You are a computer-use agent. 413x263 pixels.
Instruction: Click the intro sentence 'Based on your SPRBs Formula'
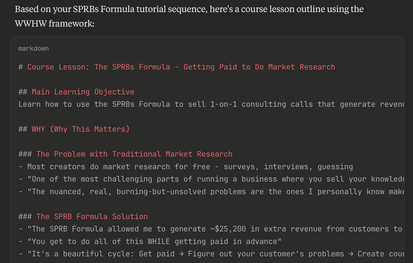189,9
